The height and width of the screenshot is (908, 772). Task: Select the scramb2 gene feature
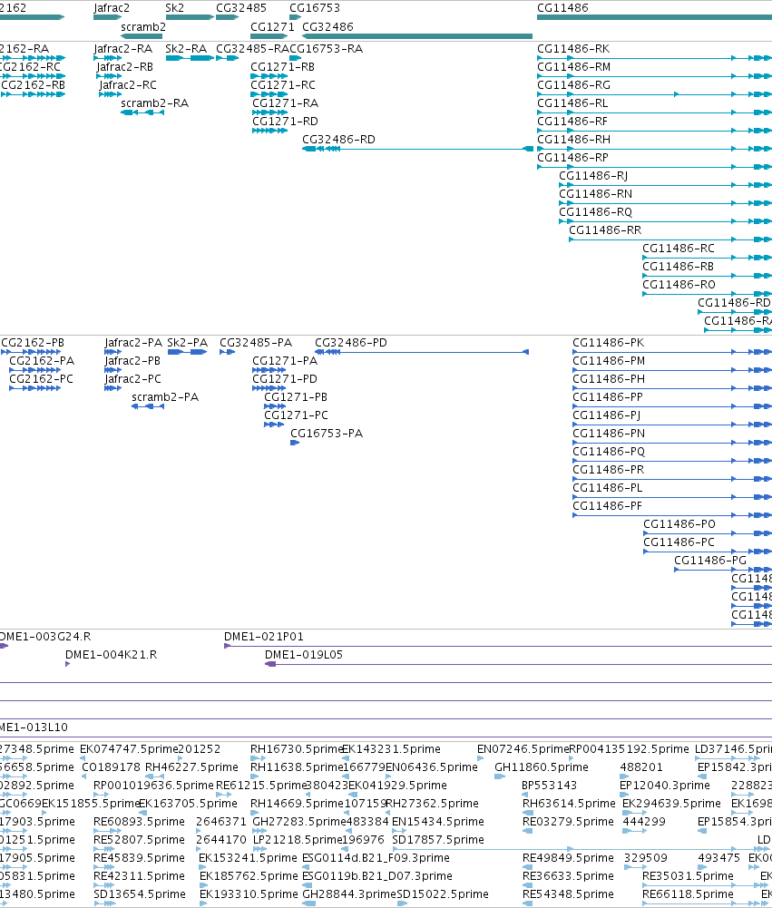click(x=142, y=36)
